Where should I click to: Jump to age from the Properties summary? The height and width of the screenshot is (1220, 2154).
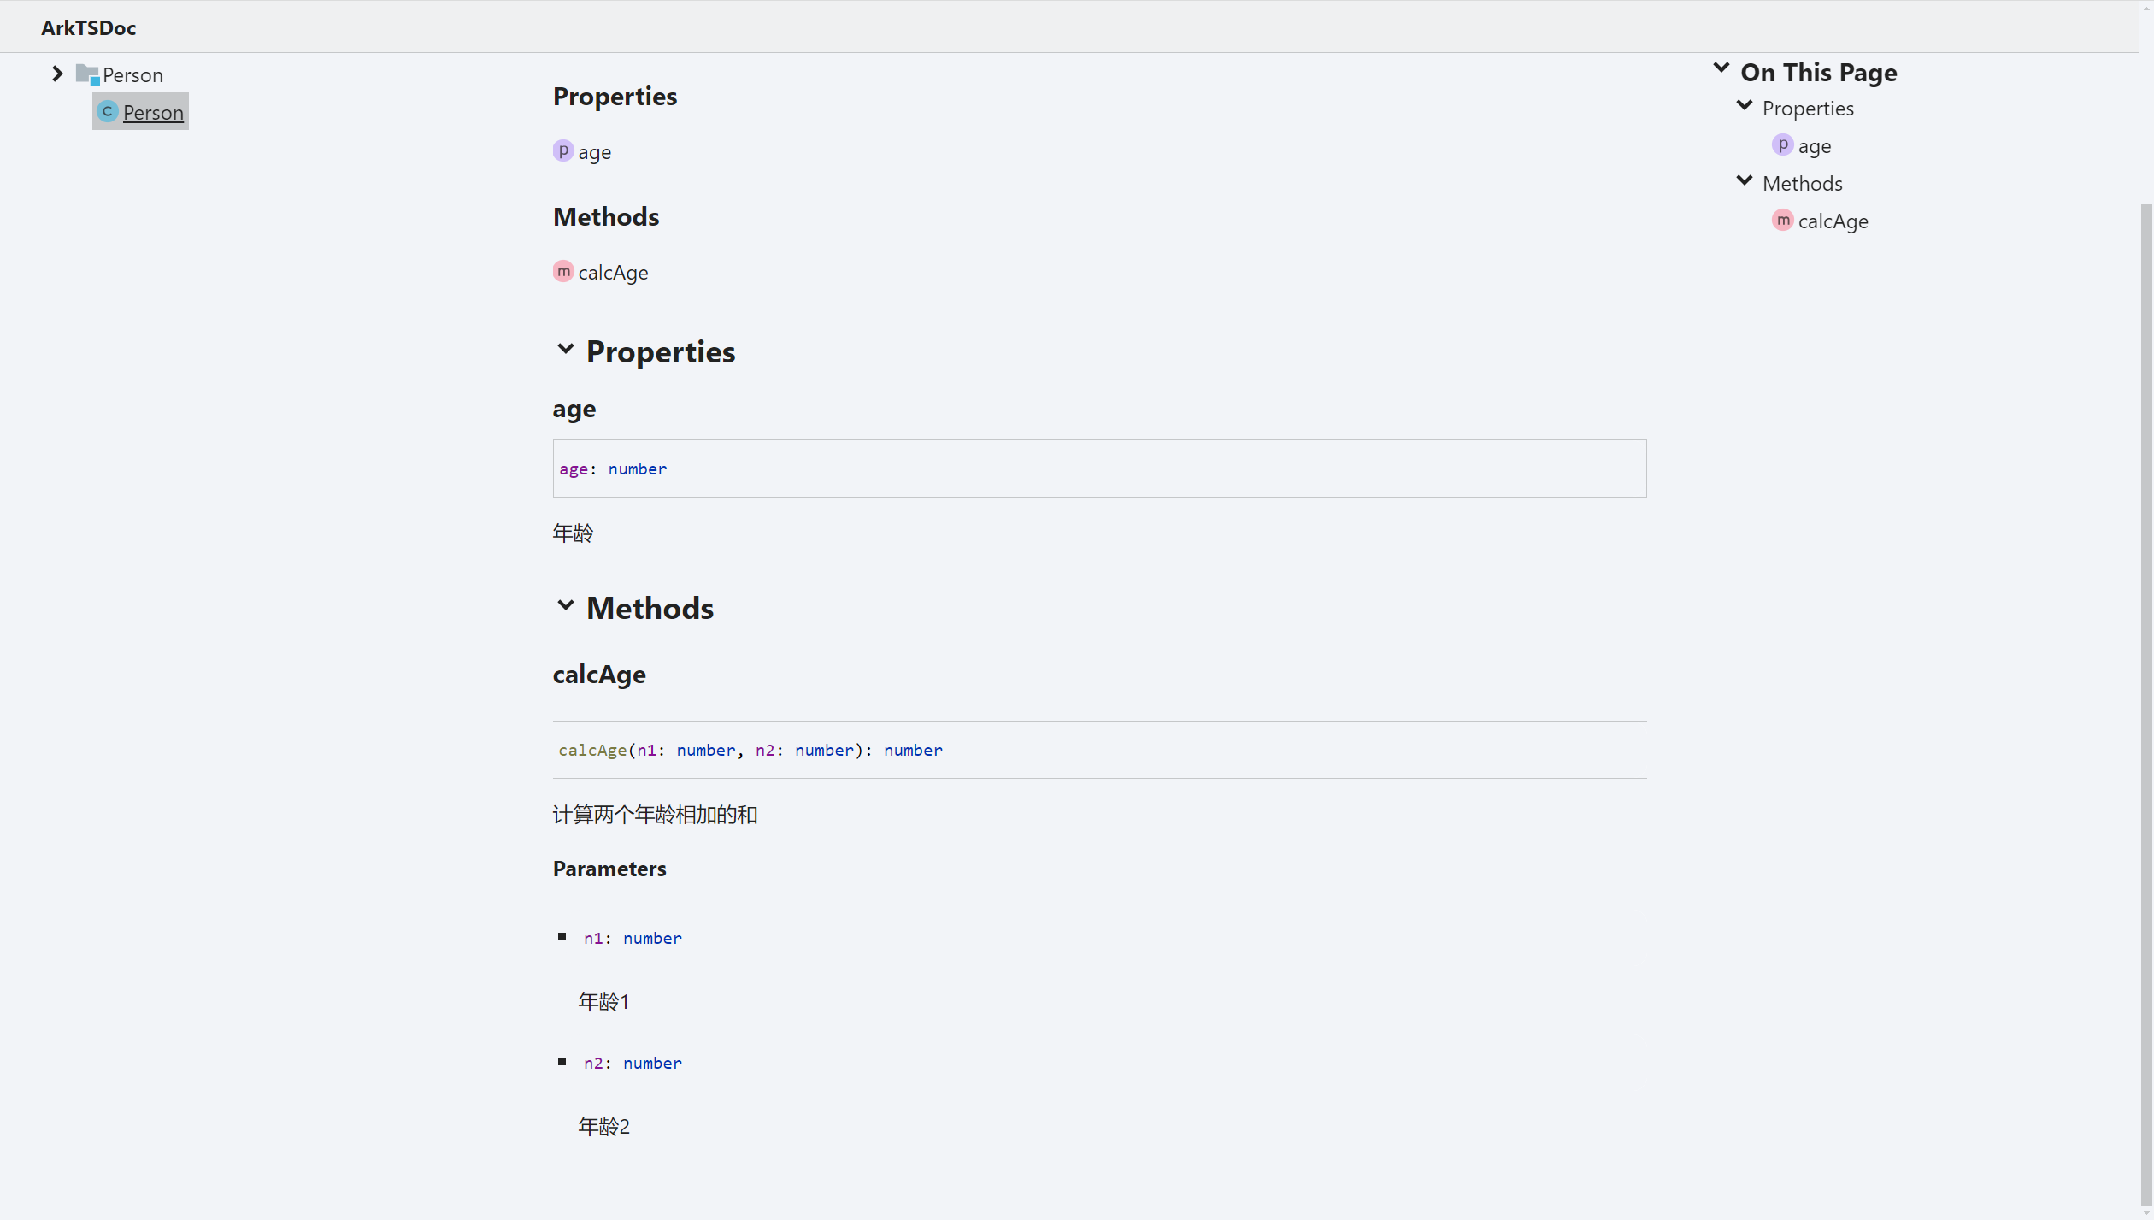[594, 152]
